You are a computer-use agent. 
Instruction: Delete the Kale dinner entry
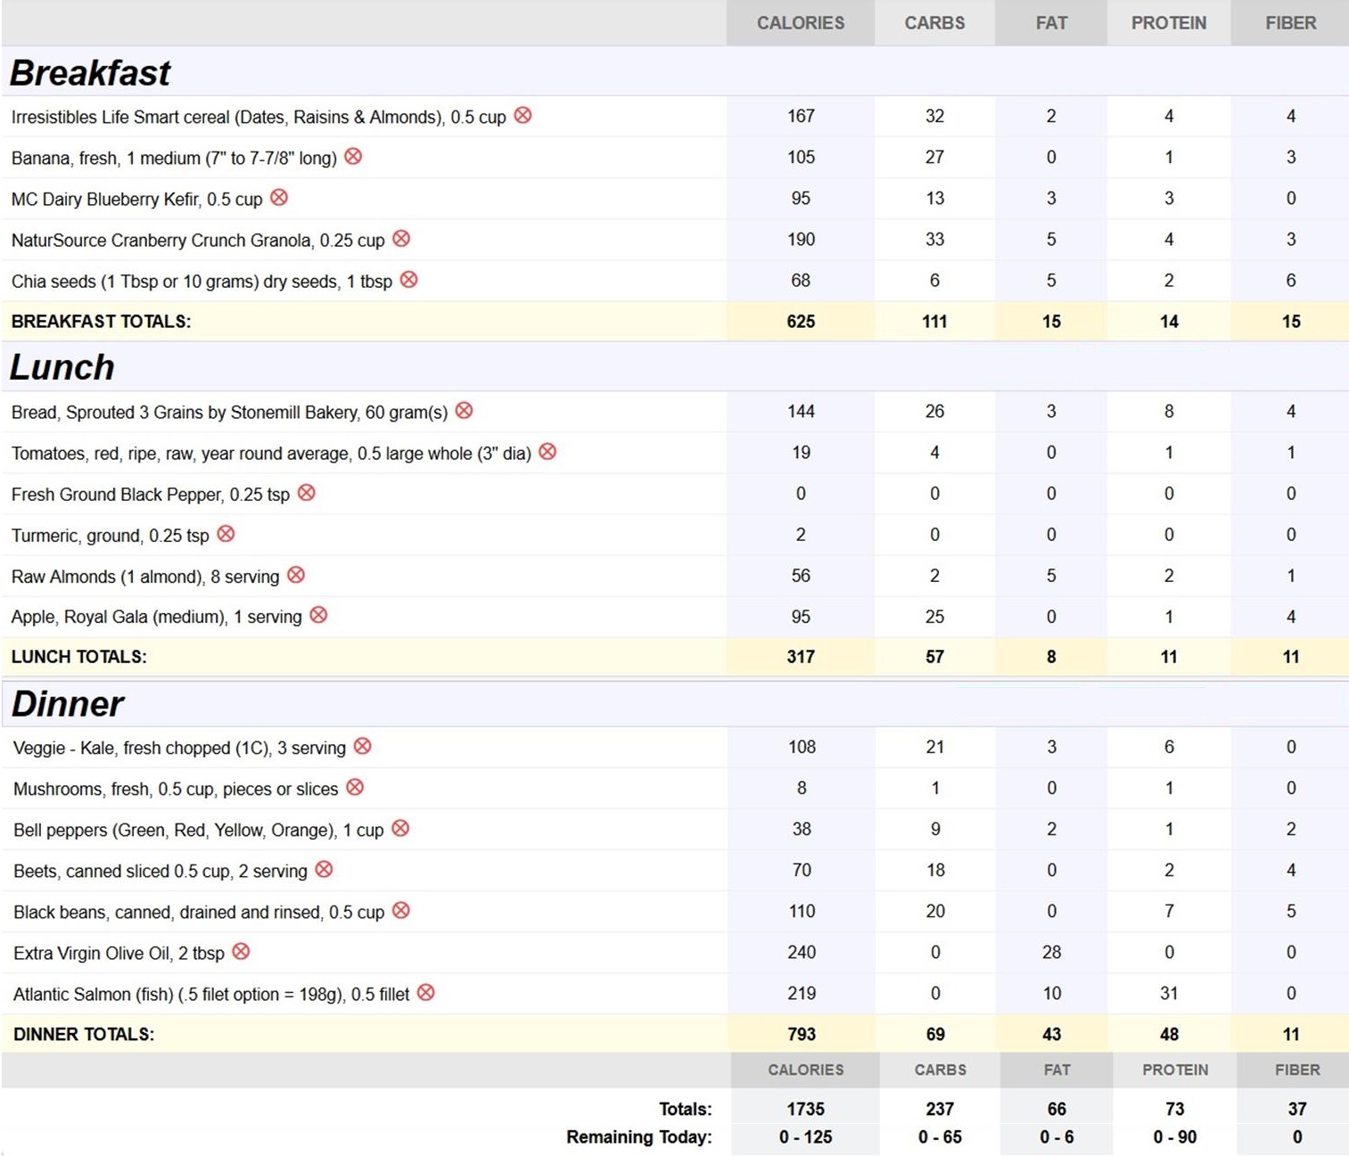click(x=362, y=747)
